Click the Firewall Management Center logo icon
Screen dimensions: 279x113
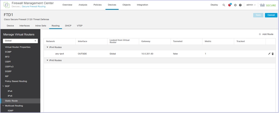pos(7,5)
